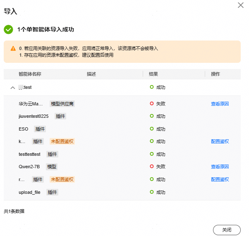Click the 插件 tag next to ESO
This screenshot has height=236, width=249.
point(40,129)
